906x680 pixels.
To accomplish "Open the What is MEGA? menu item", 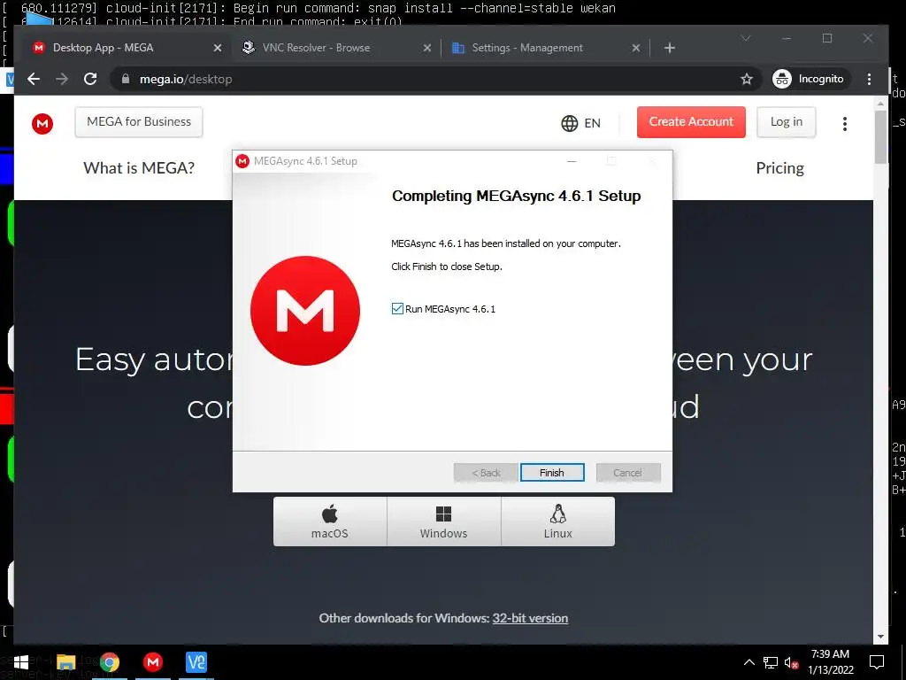I will 139,168.
